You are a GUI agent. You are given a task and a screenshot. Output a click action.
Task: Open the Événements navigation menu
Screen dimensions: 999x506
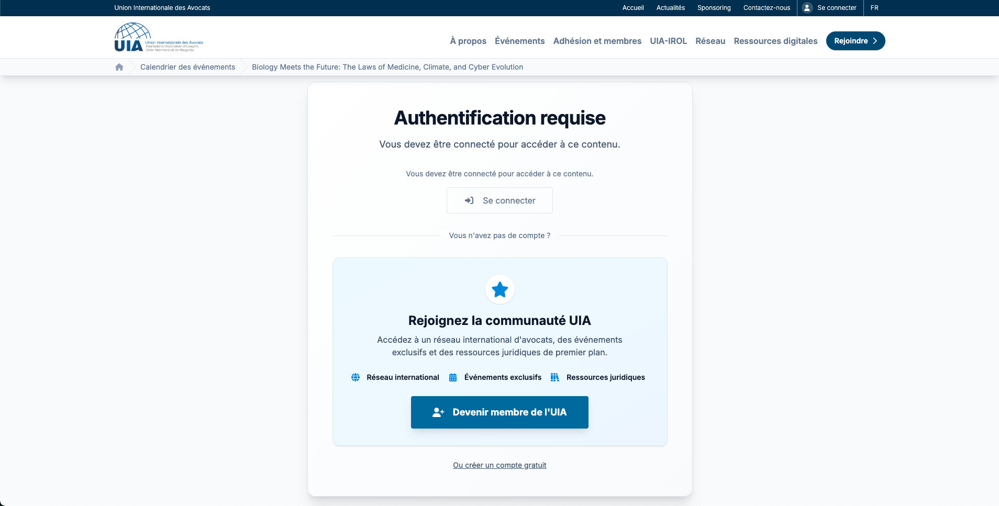[519, 41]
